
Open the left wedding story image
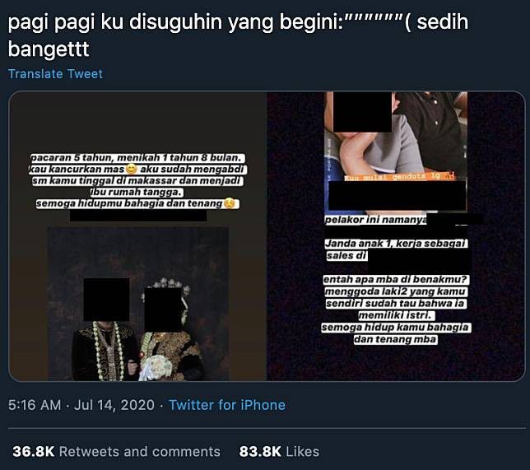click(x=137, y=236)
